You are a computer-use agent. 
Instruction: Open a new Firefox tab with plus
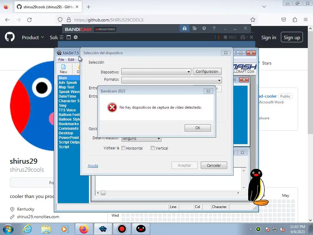click(89, 7)
